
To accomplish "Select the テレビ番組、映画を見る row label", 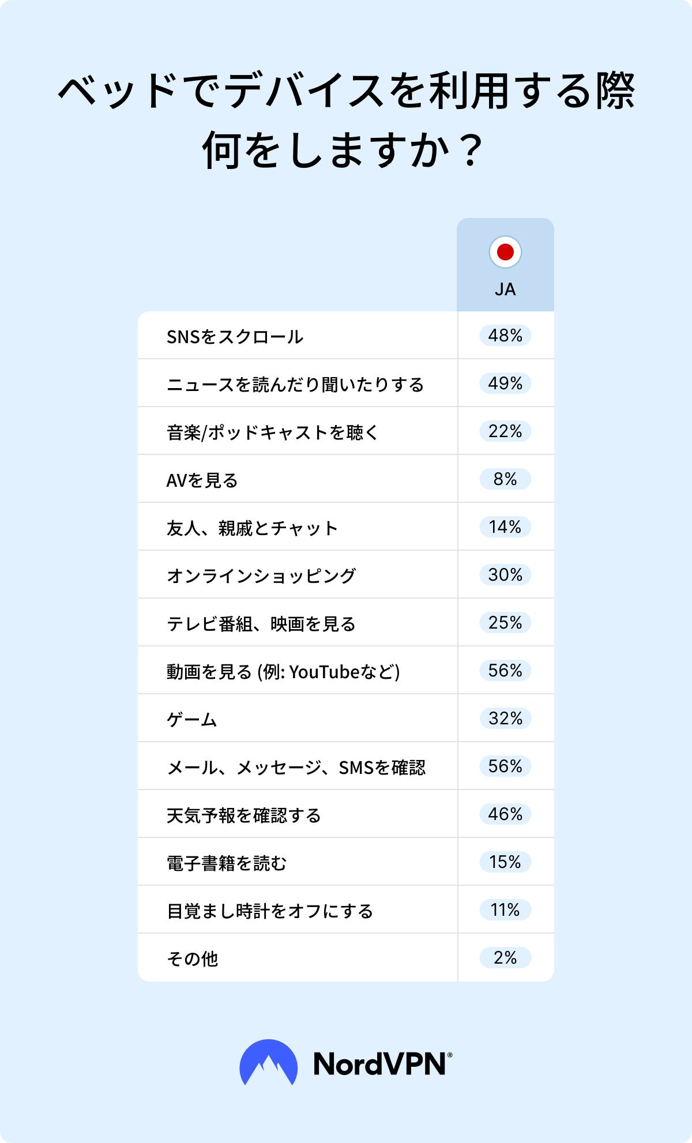I will pyautogui.click(x=261, y=624).
